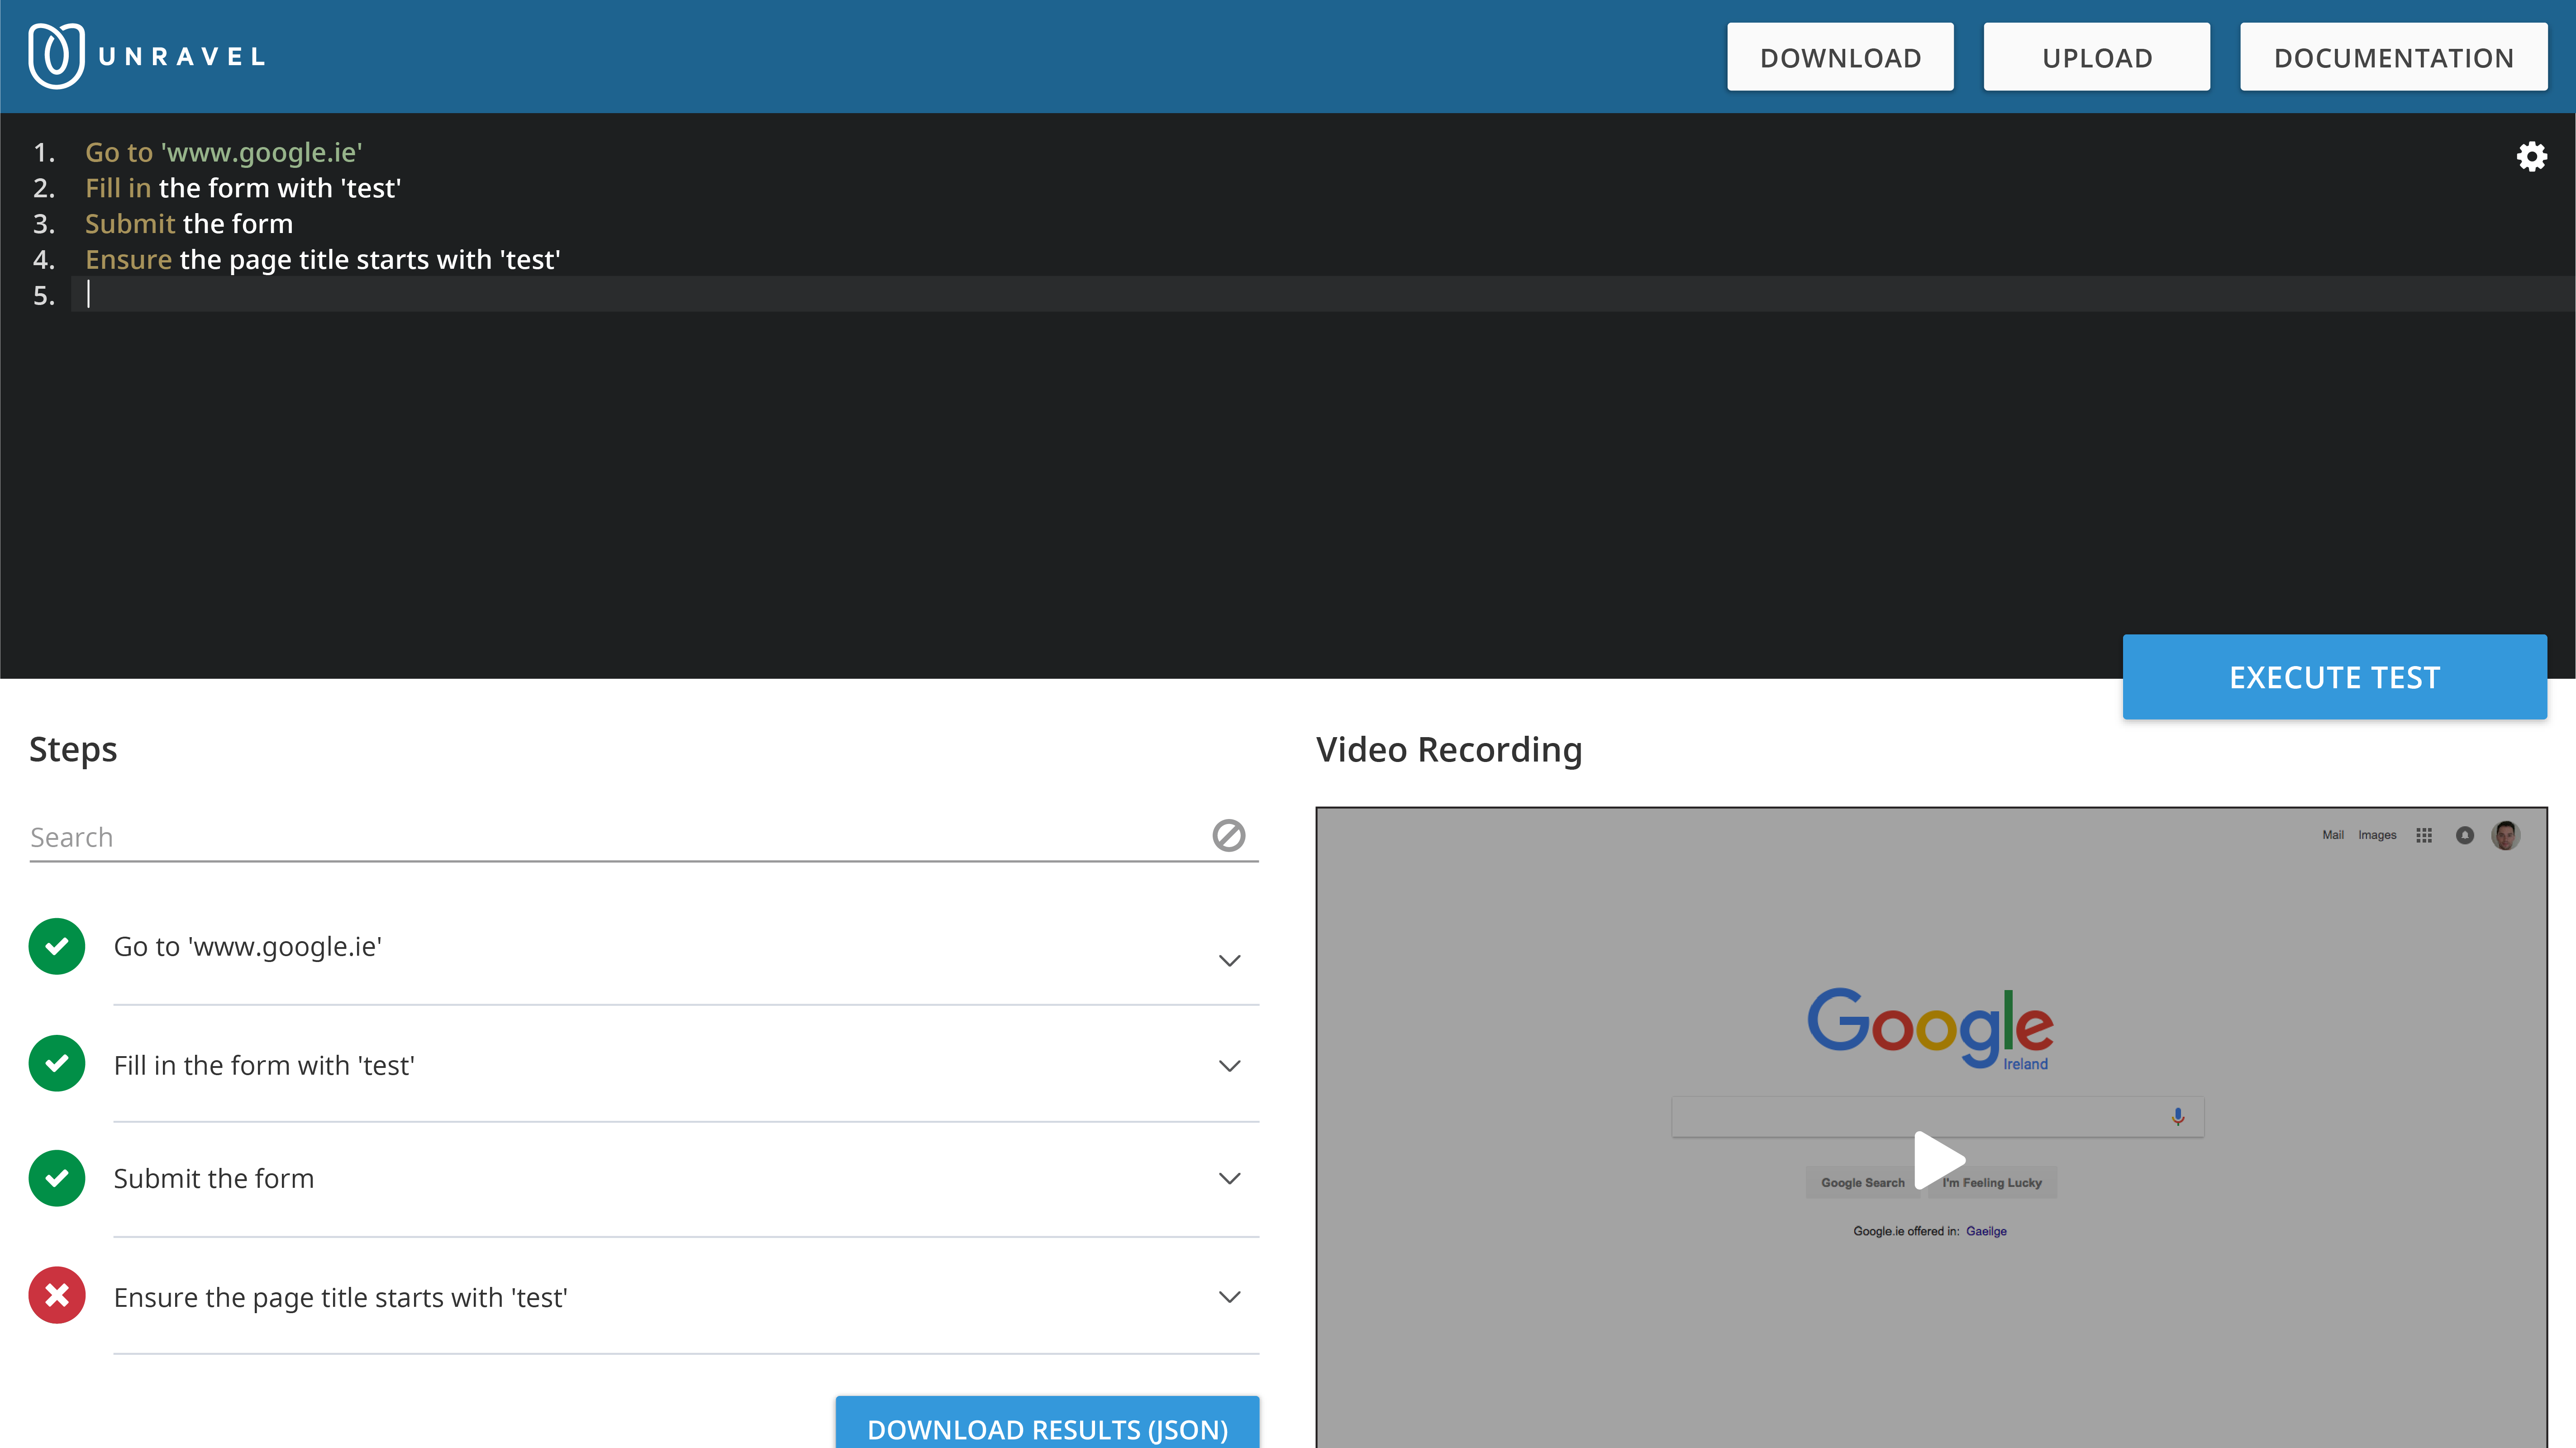This screenshot has height=1448, width=2576.
Task: Click Download Results (JSON) button
Action: [1047, 1428]
